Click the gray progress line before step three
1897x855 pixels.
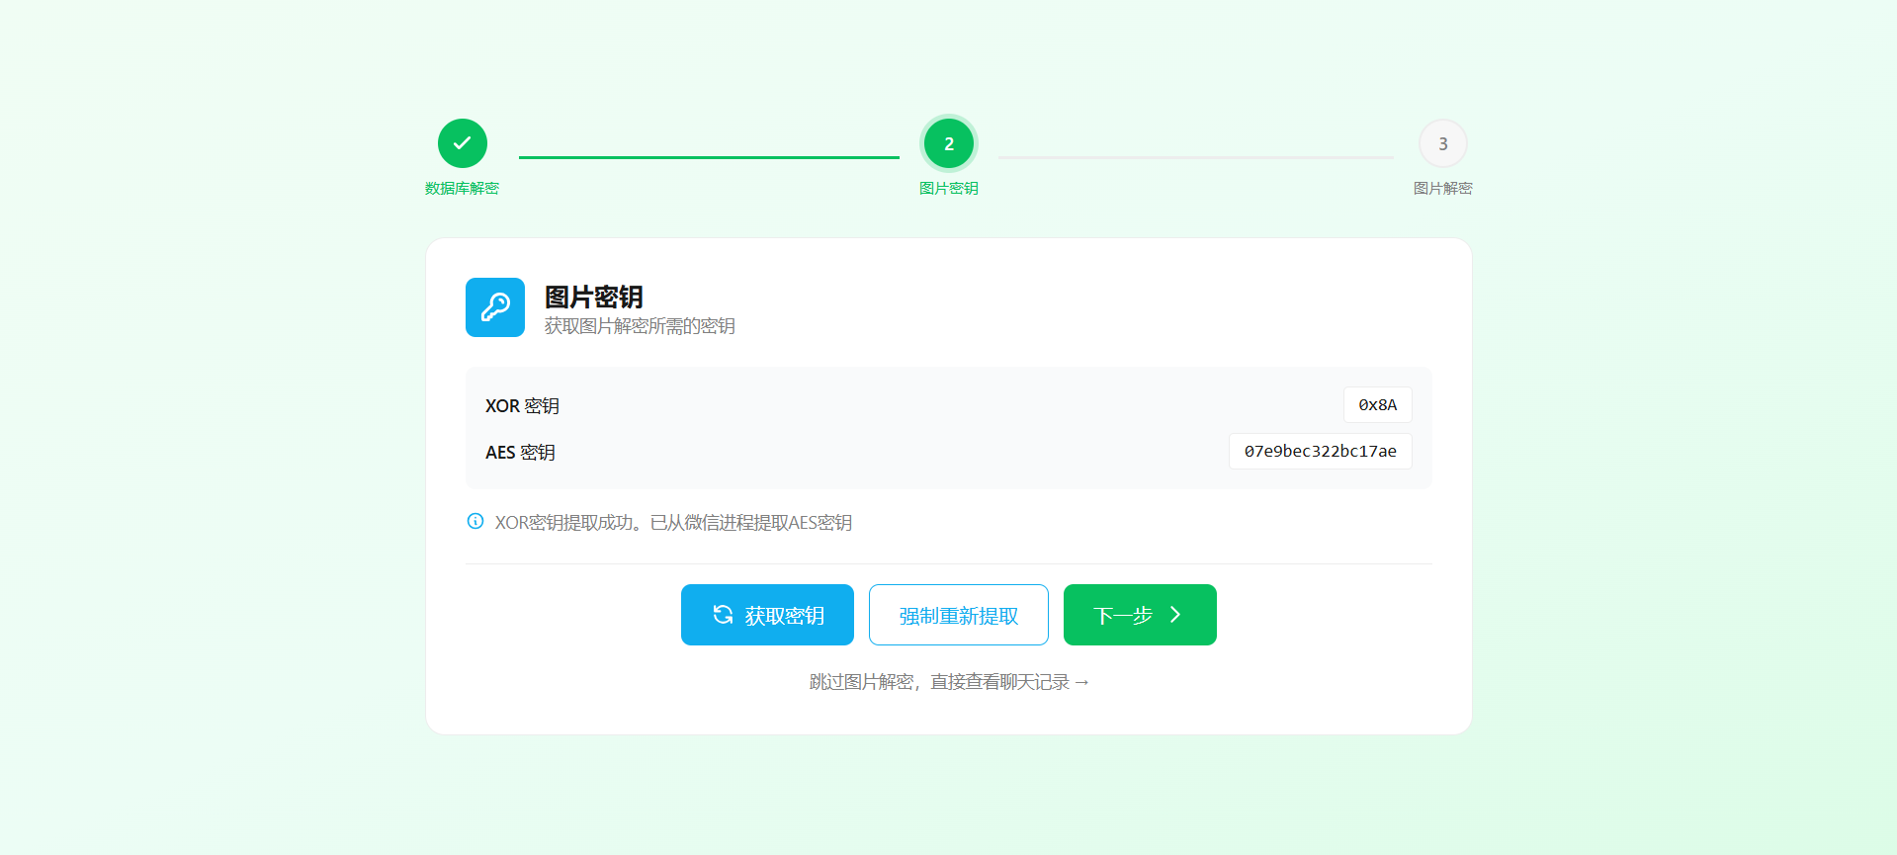point(1195,157)
